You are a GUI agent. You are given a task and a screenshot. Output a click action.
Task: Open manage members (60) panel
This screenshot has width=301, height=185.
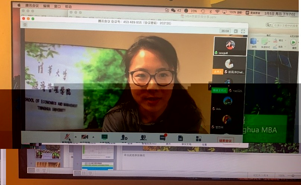143,137
